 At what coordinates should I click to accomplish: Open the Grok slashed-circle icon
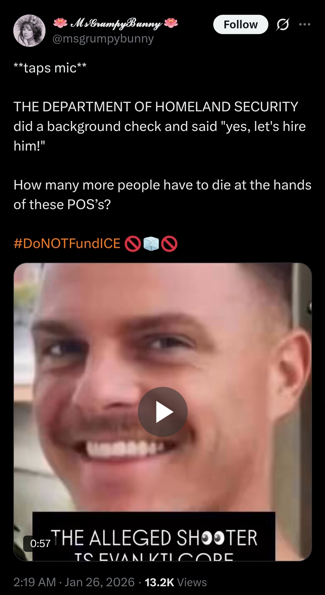(283, 24)
